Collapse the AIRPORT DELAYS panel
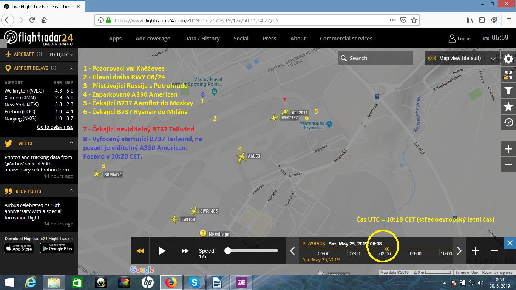Image resolution: width=516 pixels, height=290 pixels. [x=71, y=69]
